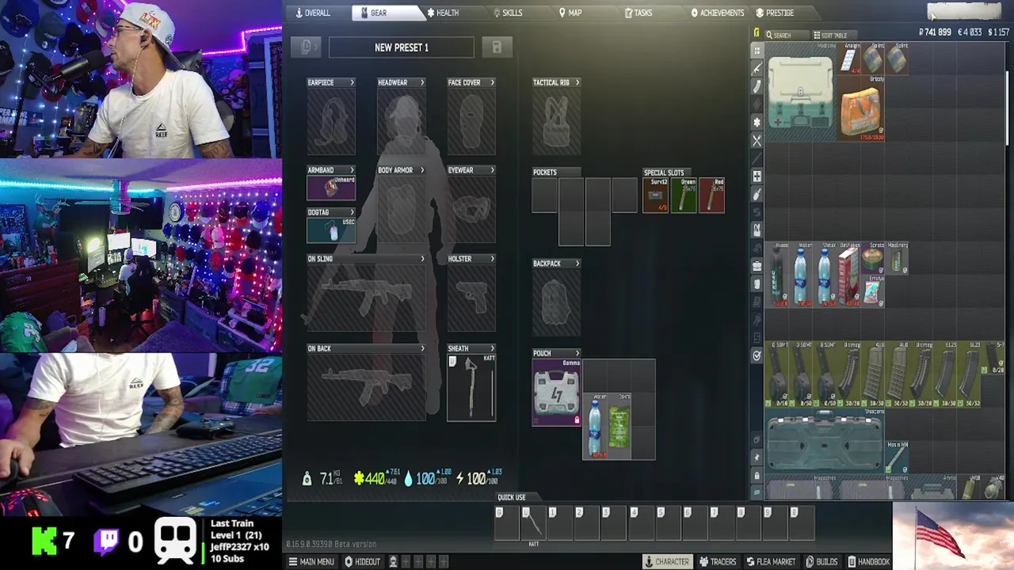
Task: Click the save preset icon right of New Preset 1
Action: coord(497,47)
